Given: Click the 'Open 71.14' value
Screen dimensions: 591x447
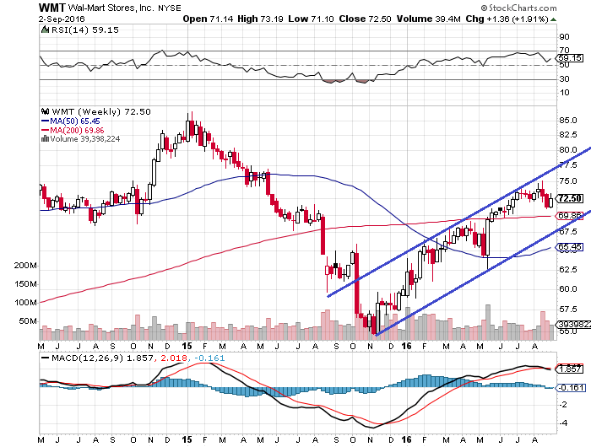Looking at the screenshot, I should point(208,19).
